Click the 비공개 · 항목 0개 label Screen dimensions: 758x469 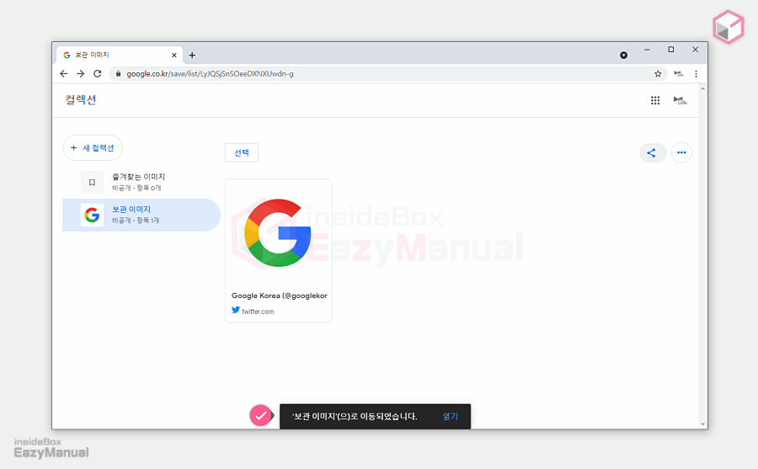(x=136, y=188)
